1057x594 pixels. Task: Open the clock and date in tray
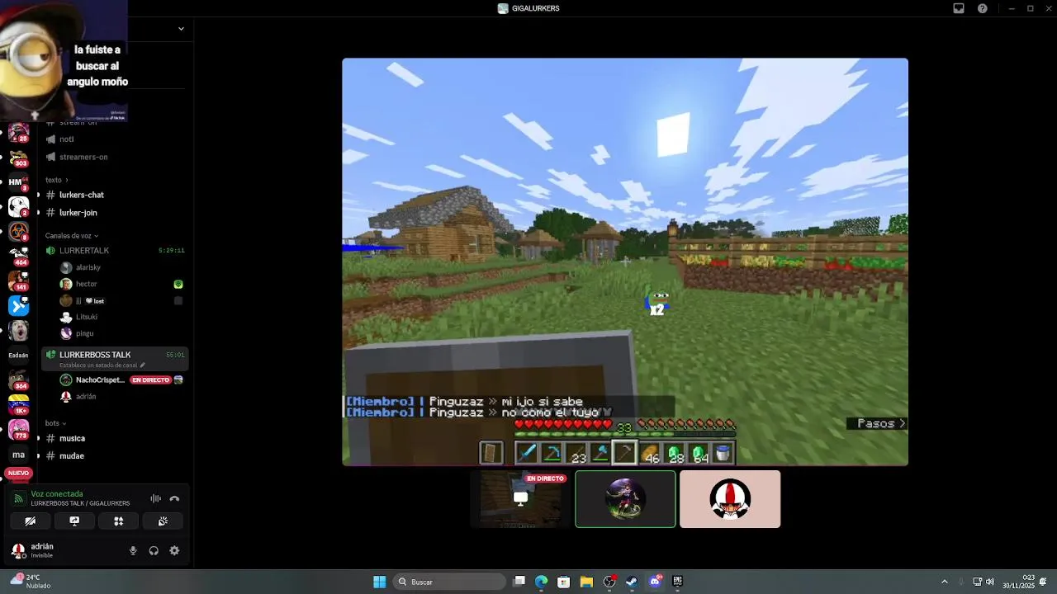1018,582
